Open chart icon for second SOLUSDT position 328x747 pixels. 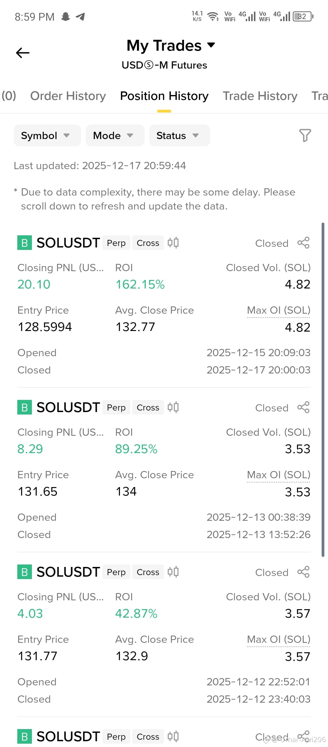coord(173,408)
